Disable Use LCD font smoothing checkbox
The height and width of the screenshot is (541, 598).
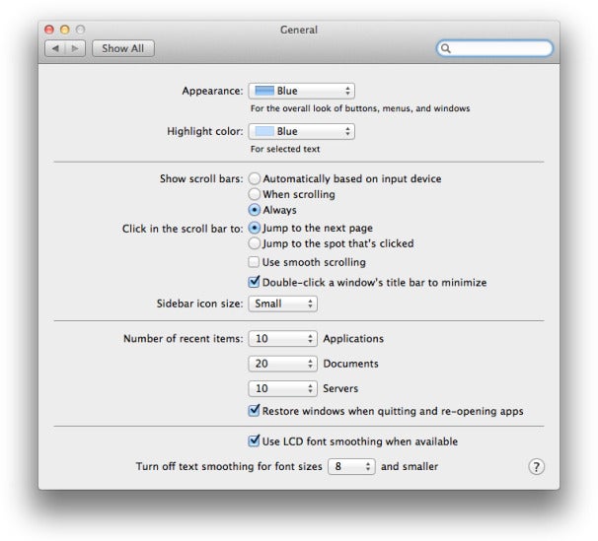tap(254, 441)
